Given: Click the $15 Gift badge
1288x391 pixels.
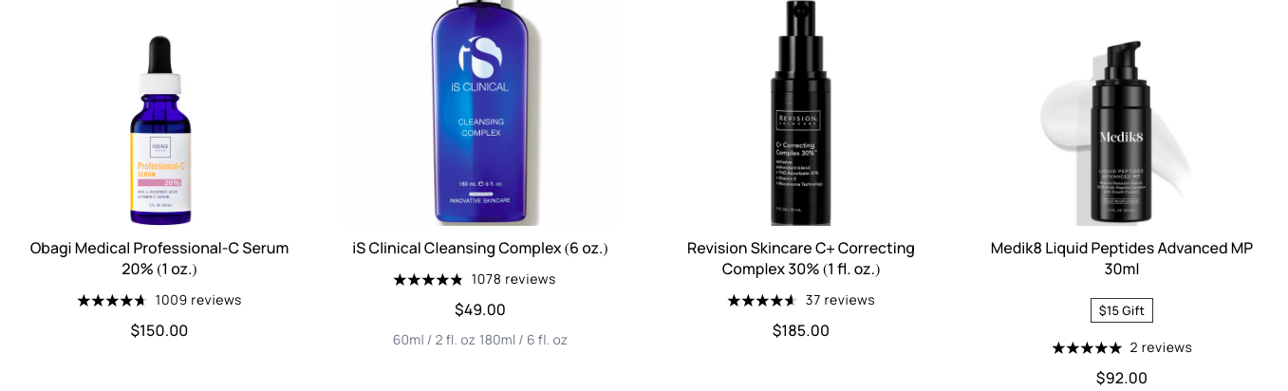Looking at the screenshot, I should coord(1122,310).
